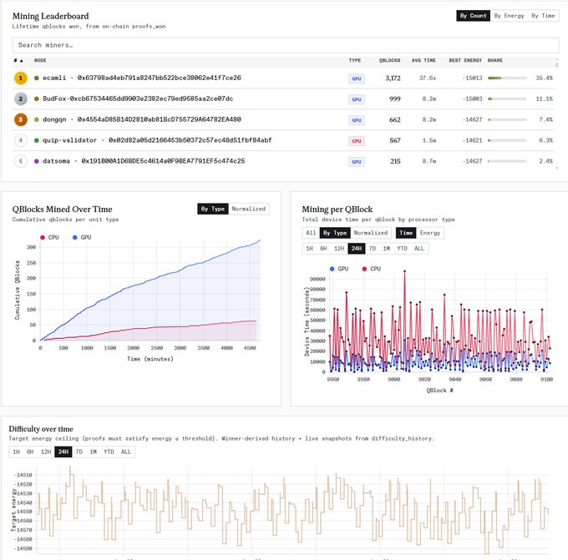Select 1H range in Mining per QBlock

[309, 249]
